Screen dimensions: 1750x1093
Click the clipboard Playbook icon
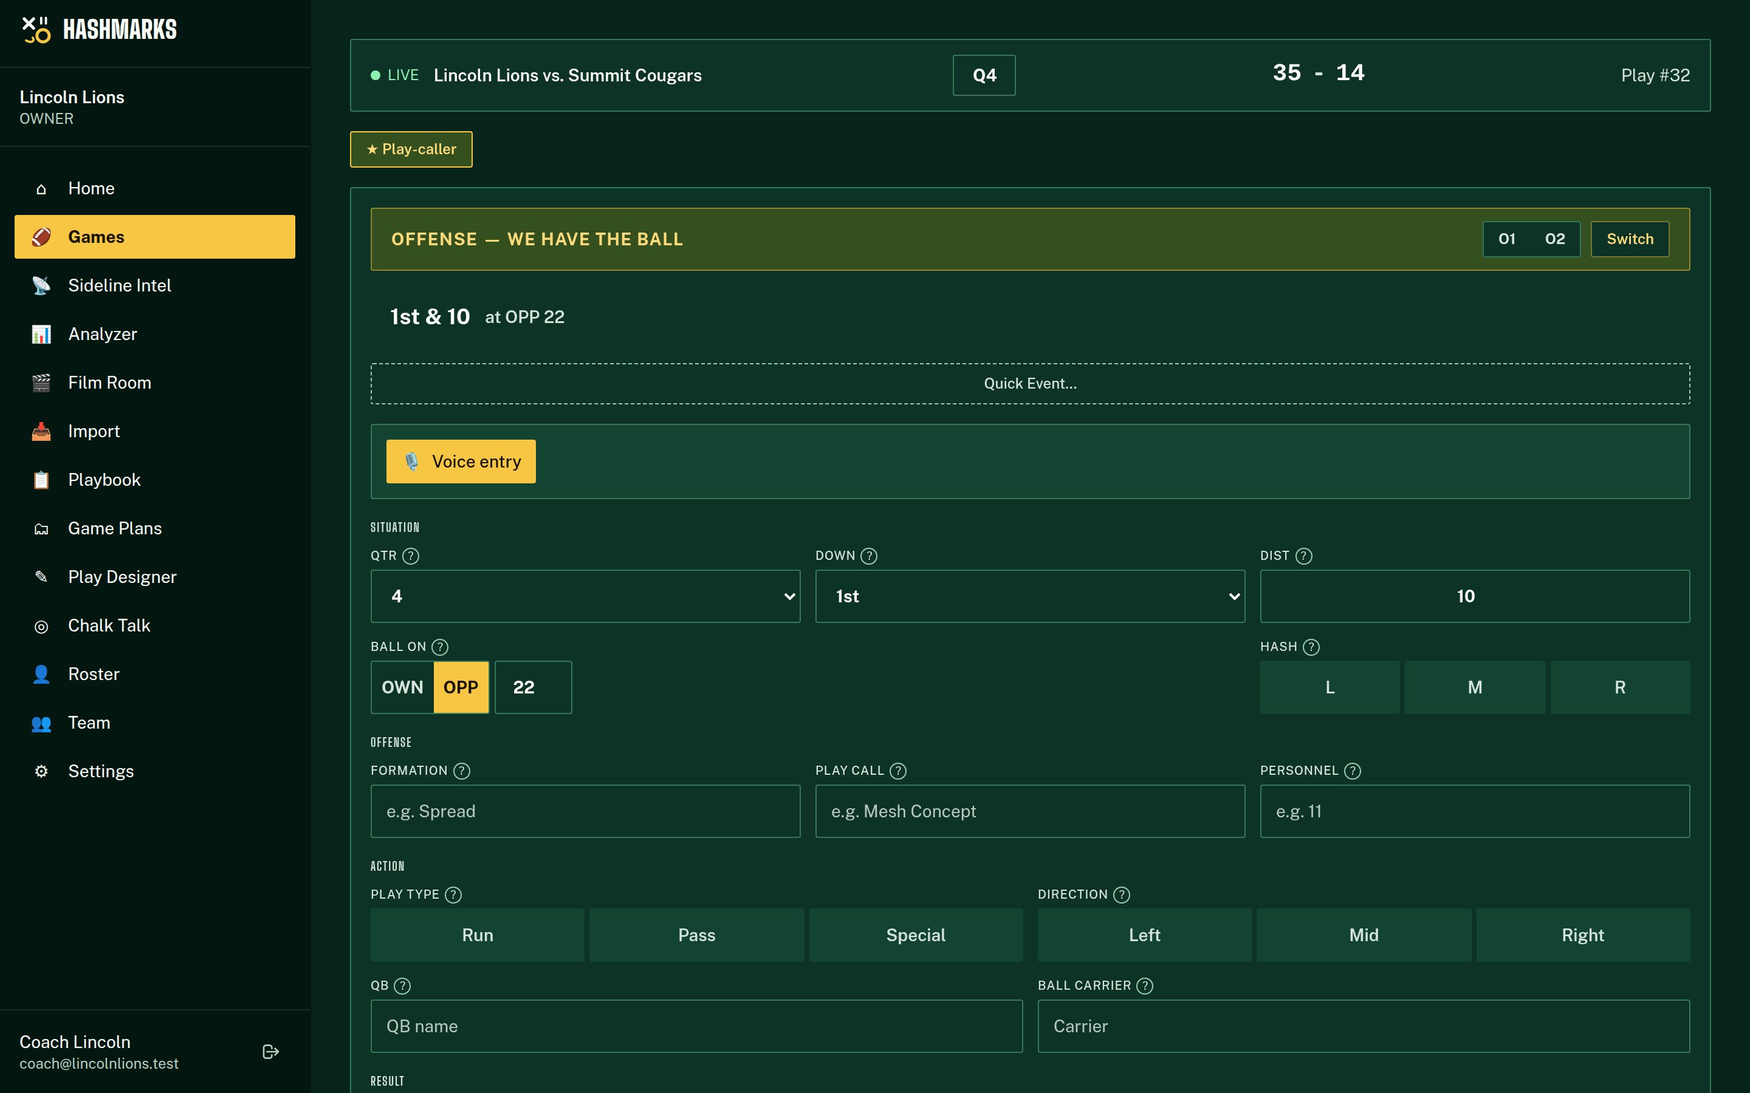point(41,480)
